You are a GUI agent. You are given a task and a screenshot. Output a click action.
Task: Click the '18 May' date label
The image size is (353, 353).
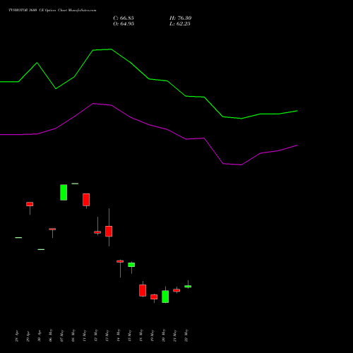141,335
